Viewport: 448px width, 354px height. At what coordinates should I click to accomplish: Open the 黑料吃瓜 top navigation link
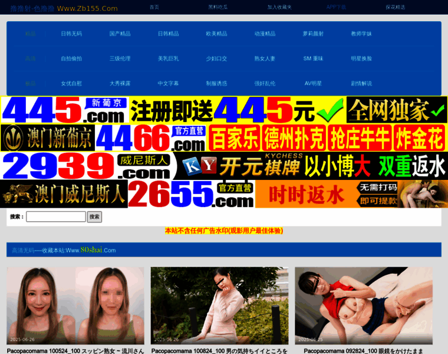tap(218, 7)
